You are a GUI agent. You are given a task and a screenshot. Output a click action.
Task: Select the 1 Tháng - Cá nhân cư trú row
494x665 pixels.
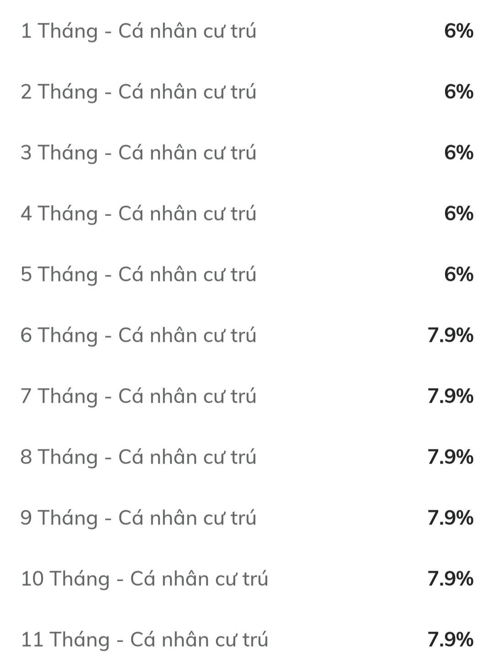point(138,31)
